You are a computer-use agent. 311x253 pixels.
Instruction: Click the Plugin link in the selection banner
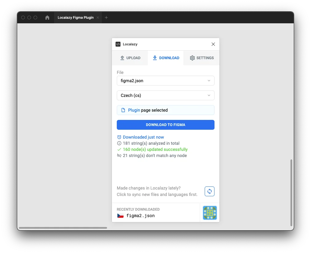(133, 110)
